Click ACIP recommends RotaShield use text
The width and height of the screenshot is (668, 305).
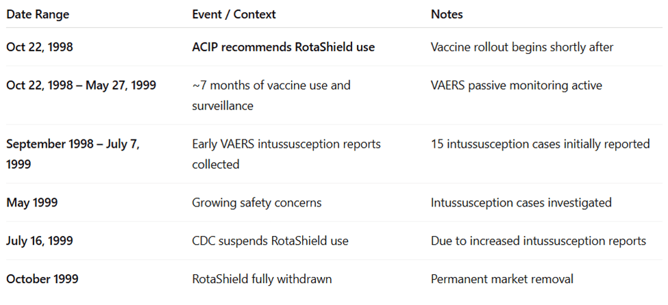click(283, 47)
